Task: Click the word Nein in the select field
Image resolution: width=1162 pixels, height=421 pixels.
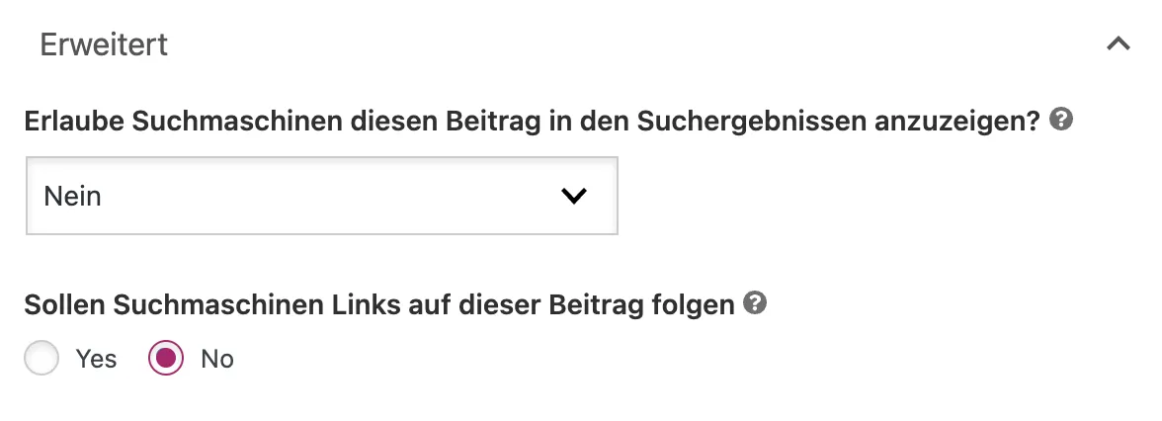Action: [73, 197]
